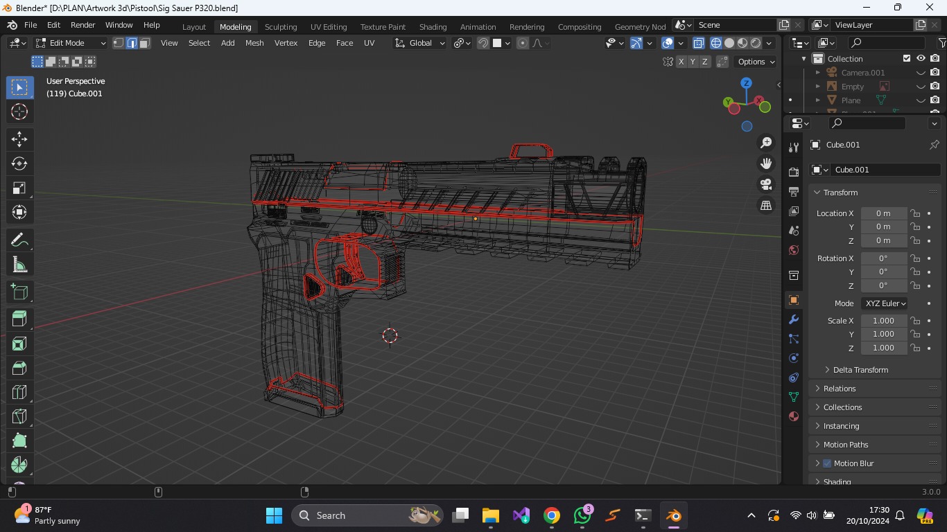The width and height of the screenshot is (947, 532).
Task: Activate the Scale tool
Action: click(19, 188)
